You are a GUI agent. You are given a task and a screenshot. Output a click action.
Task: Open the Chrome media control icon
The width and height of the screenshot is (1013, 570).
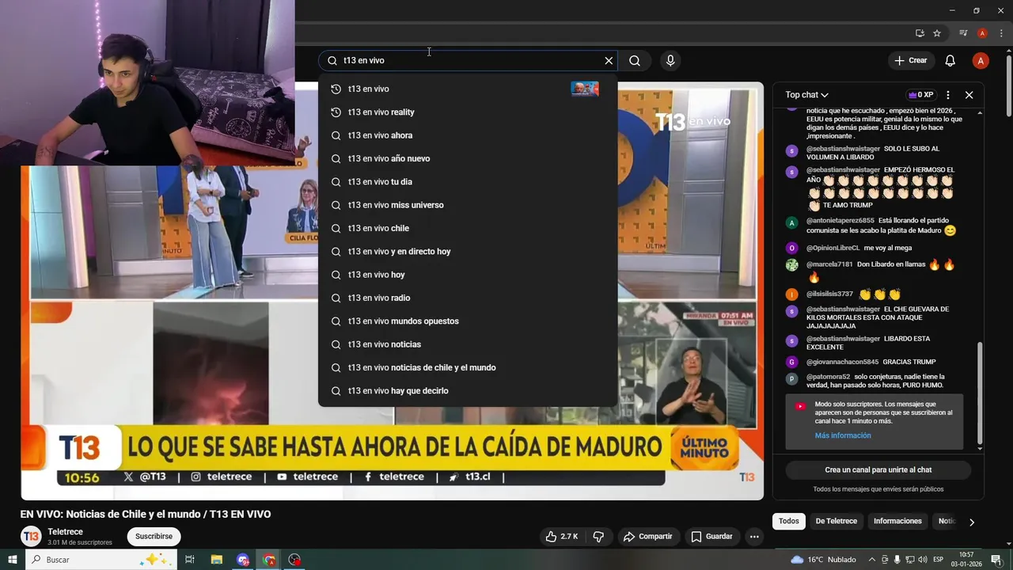(x=963, y=33)
